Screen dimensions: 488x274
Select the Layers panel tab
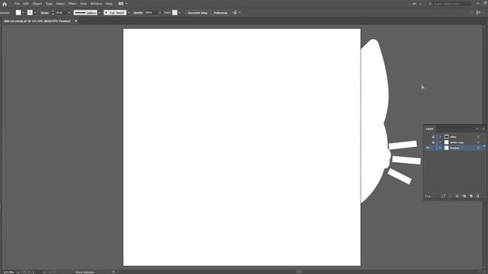429,129
